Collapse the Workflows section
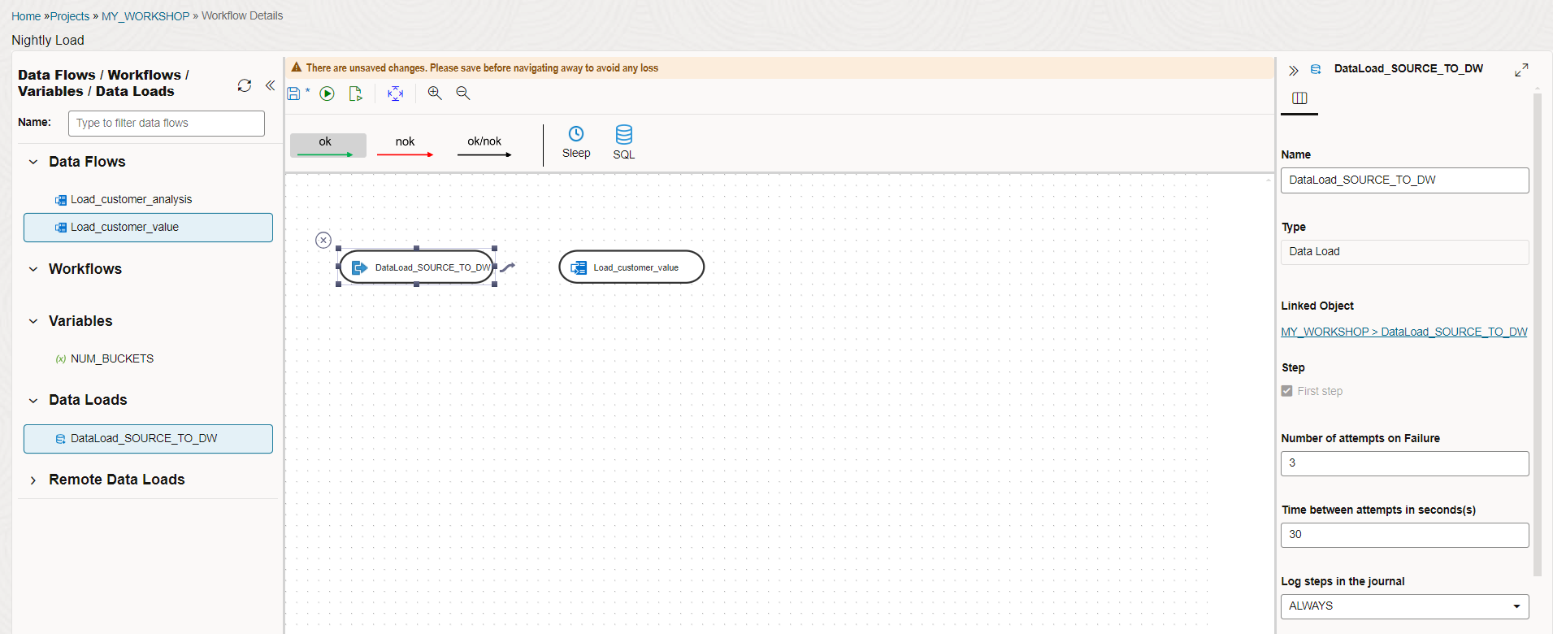 33,269
